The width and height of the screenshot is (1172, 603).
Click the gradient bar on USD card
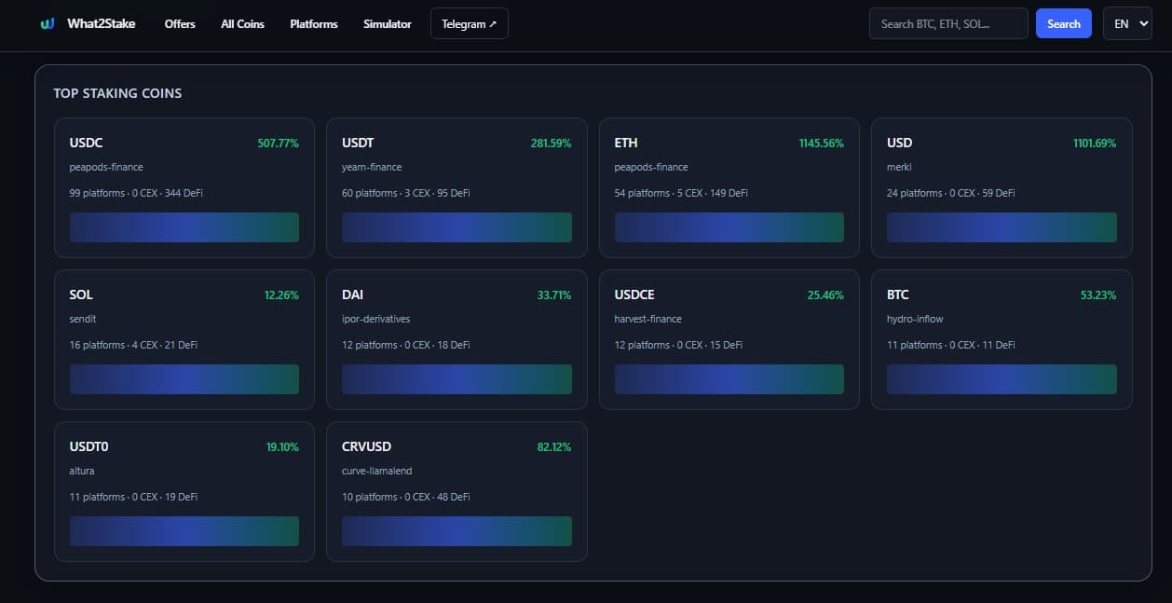[x=1002, y=227]
